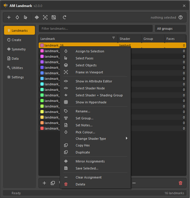Choose Select Shader + Shading Group
This screenshot has width=190, height=198.
(x=95, y=95)
